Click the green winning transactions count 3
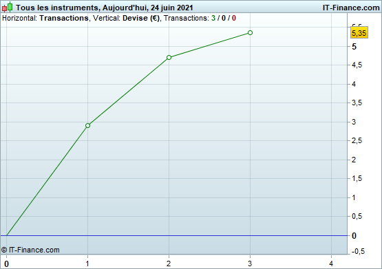 (213, 19)
